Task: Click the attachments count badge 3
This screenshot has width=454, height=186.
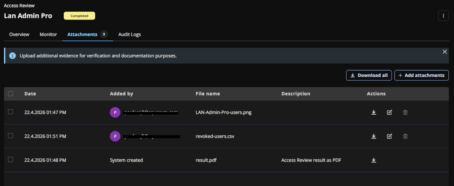Action: [x=104, y=35]
